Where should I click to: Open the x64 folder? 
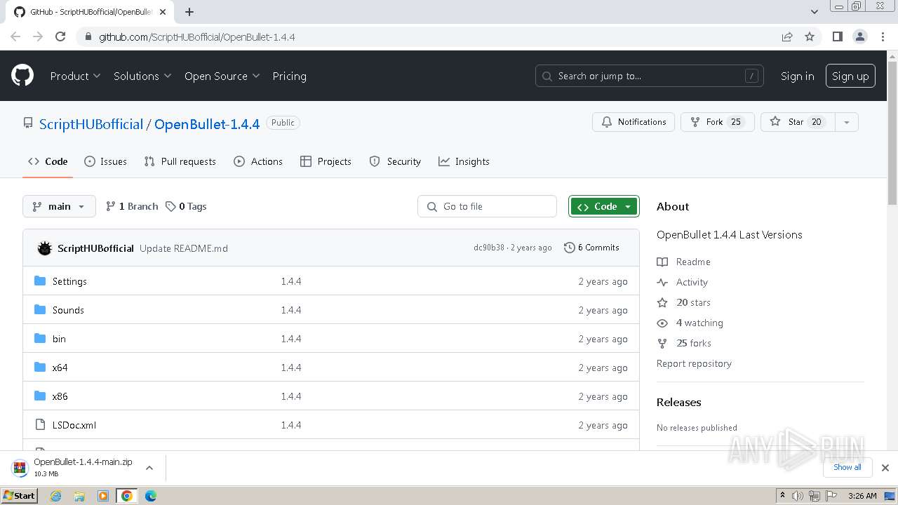[60, 368]
